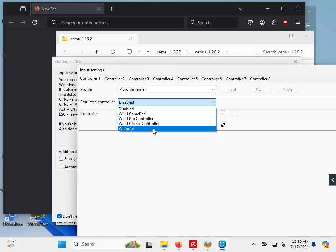Viewport: 336px width, 252px height.
Task: Expand chevron after the last cemu_1.26.2 breadcrumb
Action: (x=227, y=52)
